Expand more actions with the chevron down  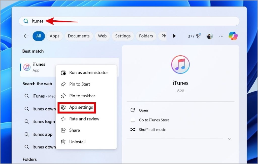[x=230, y=139]
